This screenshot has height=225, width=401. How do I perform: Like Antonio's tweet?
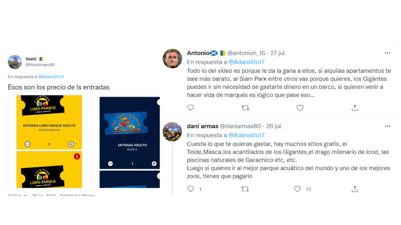pos(300,108)
